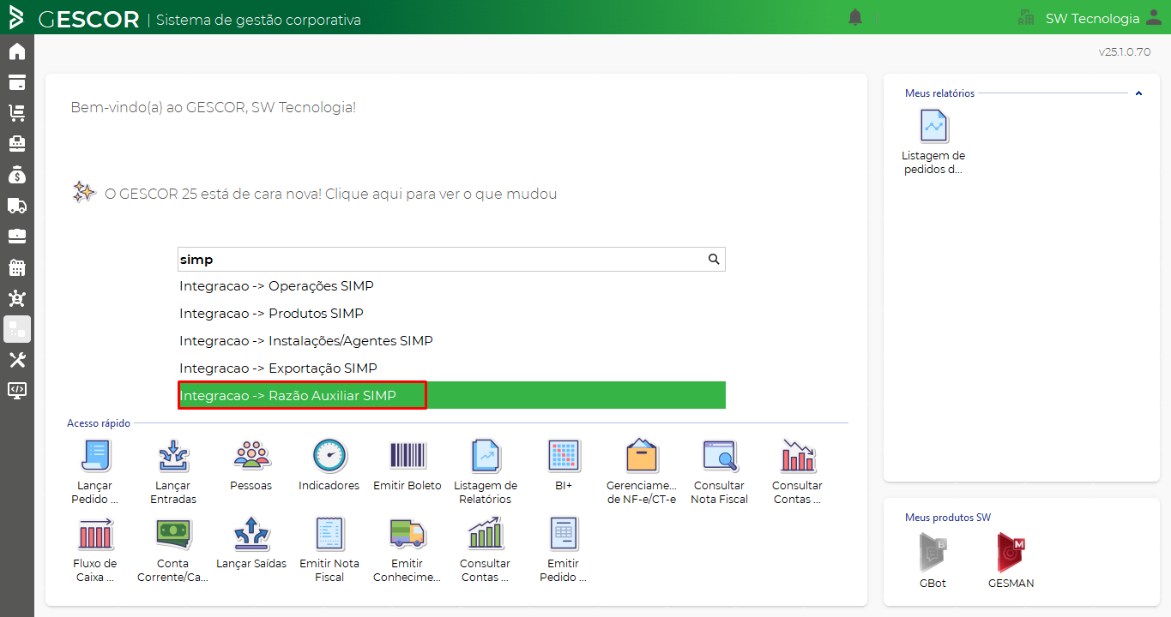Open the cash register sidebar icon

17,143
